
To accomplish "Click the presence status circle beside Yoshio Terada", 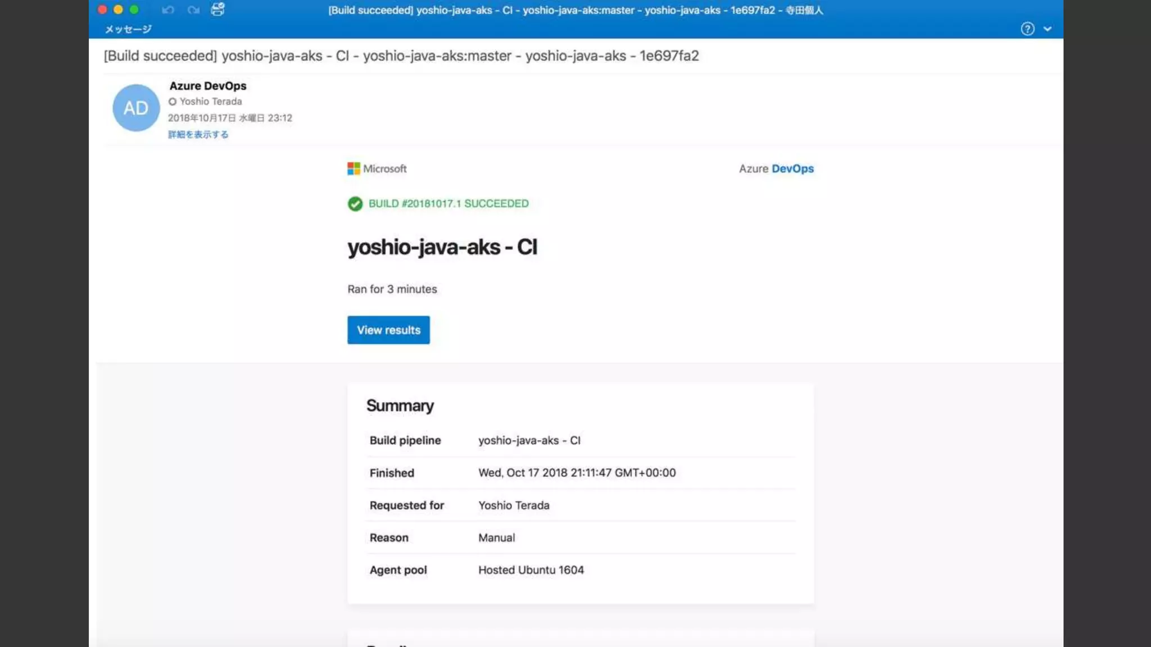I will [x=173, y=102].
